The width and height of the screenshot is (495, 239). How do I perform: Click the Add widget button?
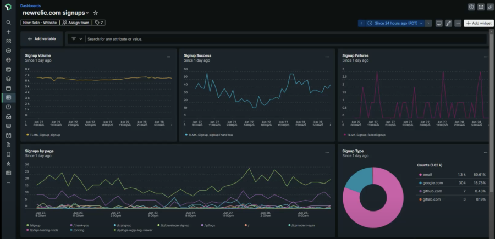[x=478, y=23]
